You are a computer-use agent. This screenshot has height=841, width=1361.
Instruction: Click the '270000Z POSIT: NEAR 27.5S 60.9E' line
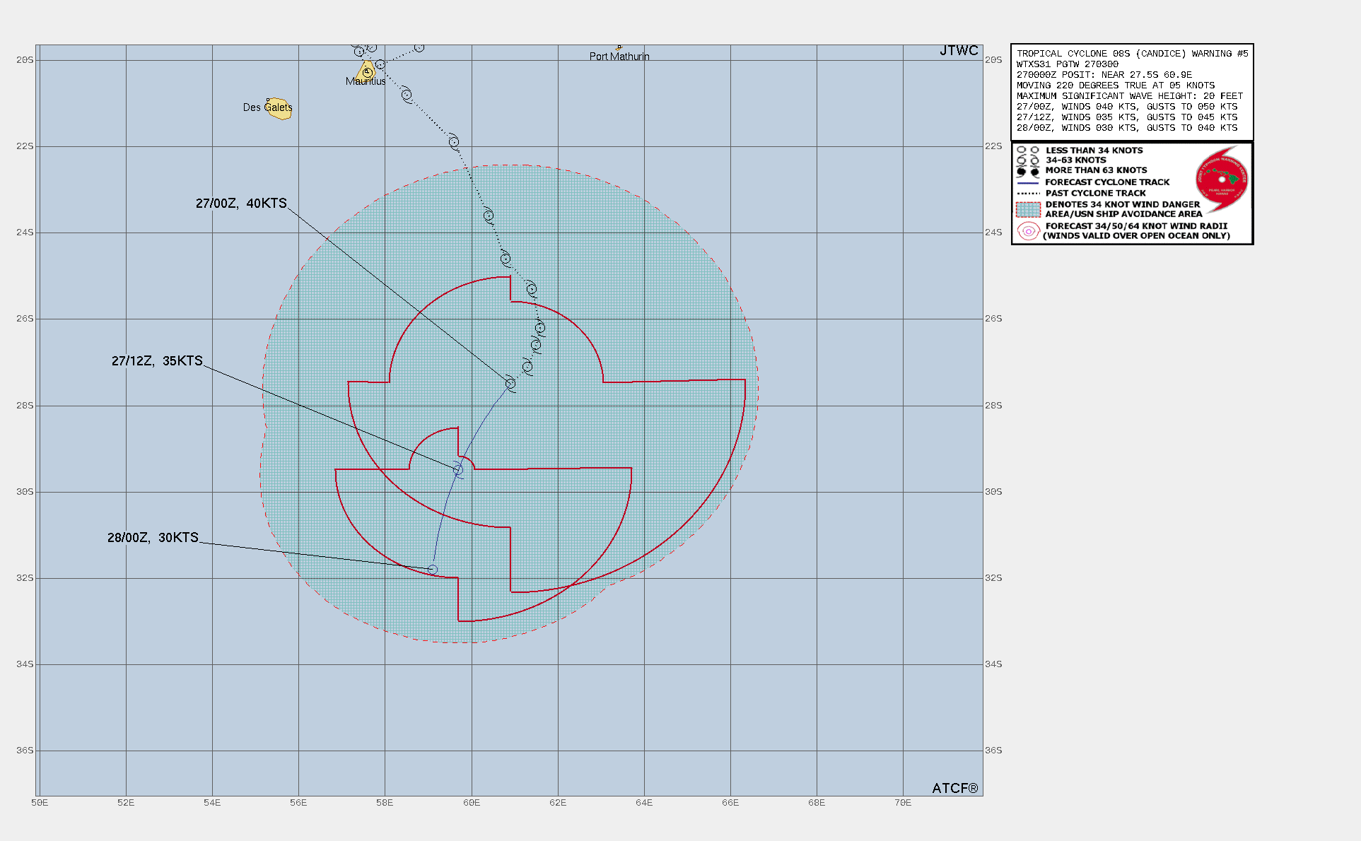(x=1104, y=75)
